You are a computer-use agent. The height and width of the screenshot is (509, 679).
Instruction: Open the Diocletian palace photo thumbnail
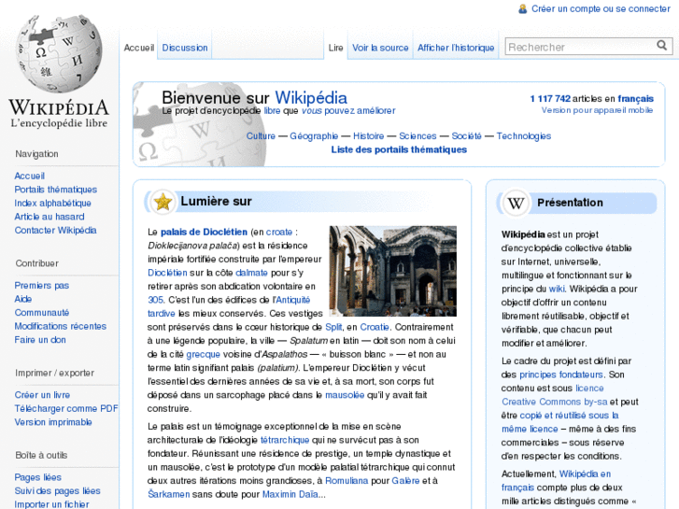(393, 271)
